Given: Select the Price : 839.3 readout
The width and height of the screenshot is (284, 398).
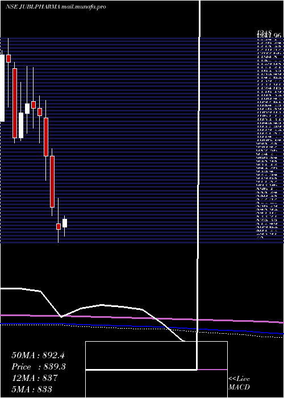Looking at the screenshot, I should click(x=39, y=367).
